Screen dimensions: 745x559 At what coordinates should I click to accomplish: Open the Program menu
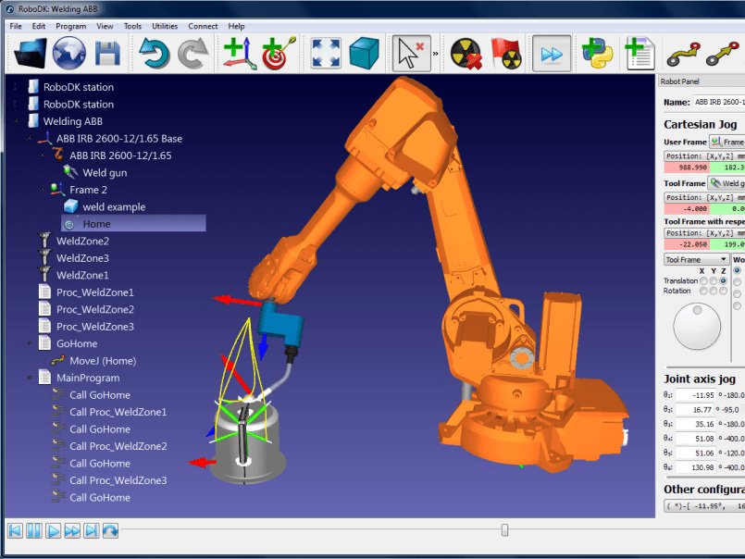point(70,26)
